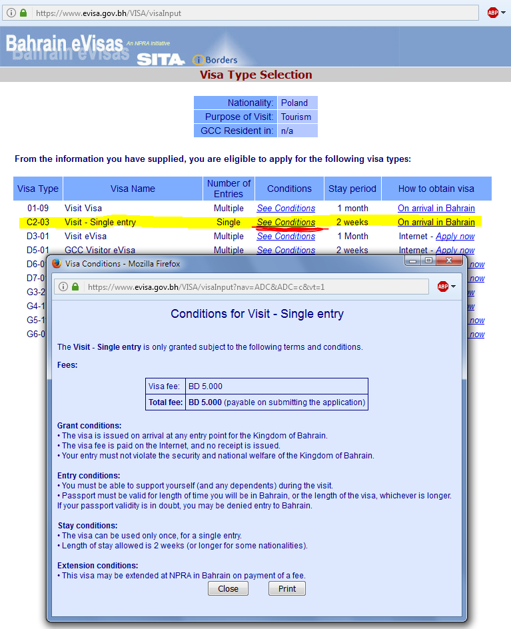Select the Conditions column header
The width and height of the screenshot is (511, 629).
(289, 189)
